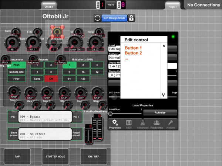Click the Stutter Off large knob
Image resolution: width=222 pixels, height=166 pixels.
(x=75, y=42)
